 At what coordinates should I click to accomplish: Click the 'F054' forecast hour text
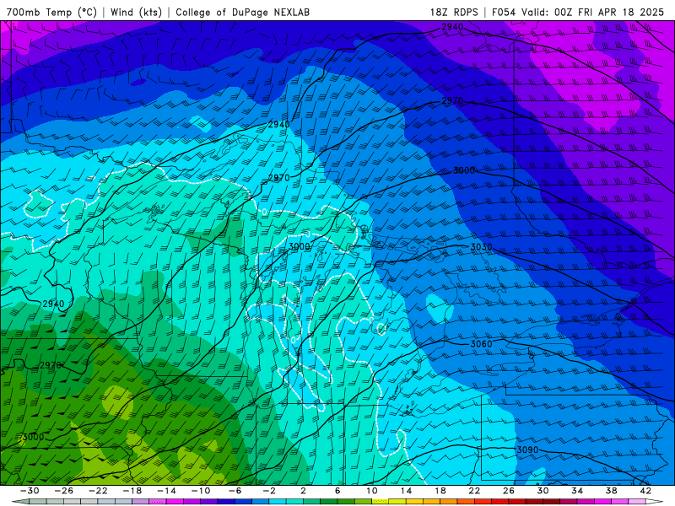click(504, 12)
